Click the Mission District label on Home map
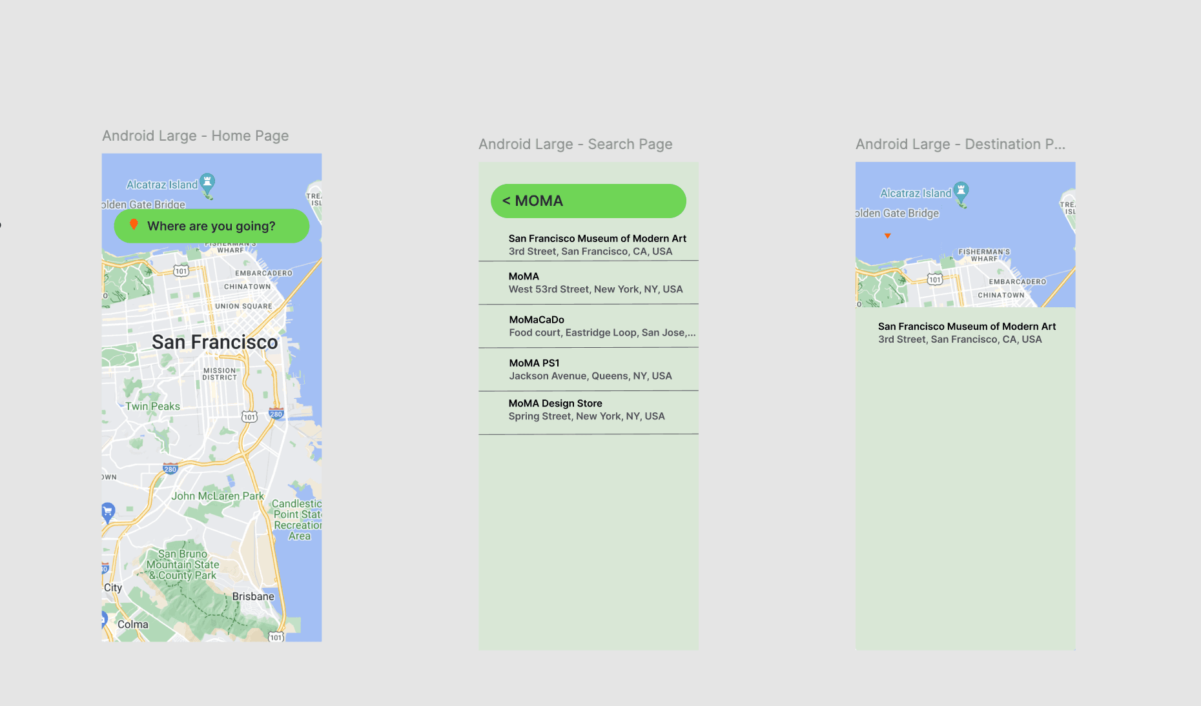Screen dimensions: 1201x706 click(x=220, y=374)
